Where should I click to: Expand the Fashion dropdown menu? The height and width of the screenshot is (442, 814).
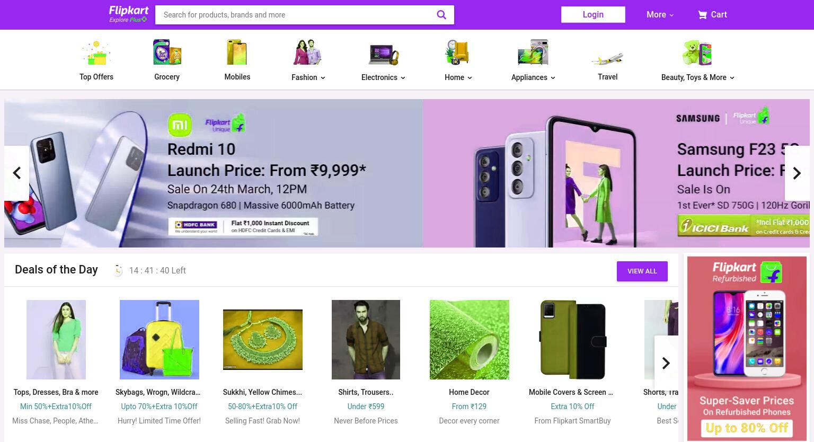click(x=308, y=77)
